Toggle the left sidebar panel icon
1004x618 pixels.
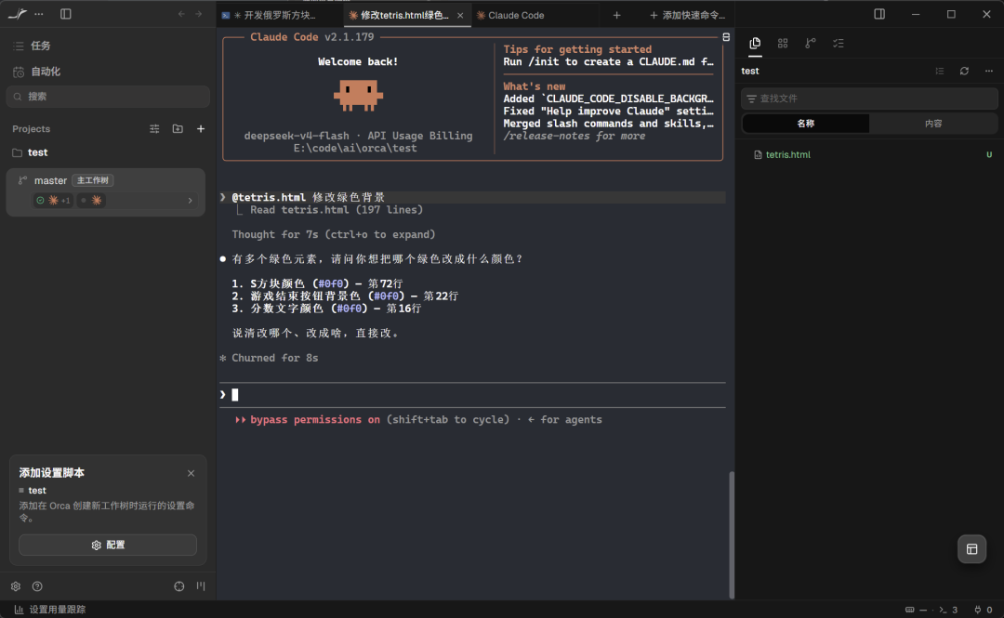pos(65,14)
